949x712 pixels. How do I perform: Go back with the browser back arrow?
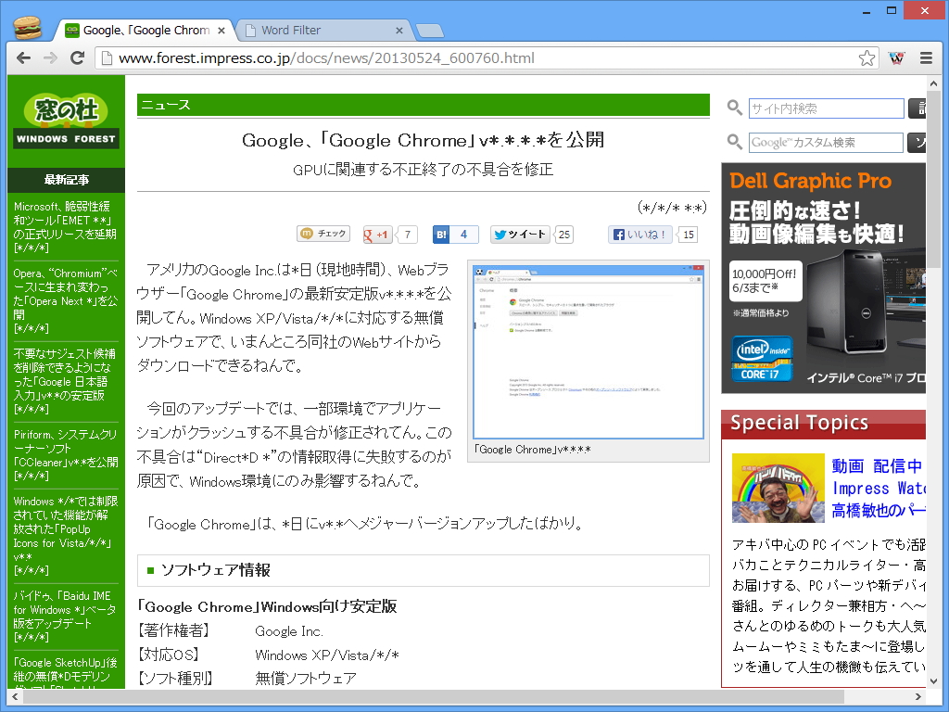point(23,58)
